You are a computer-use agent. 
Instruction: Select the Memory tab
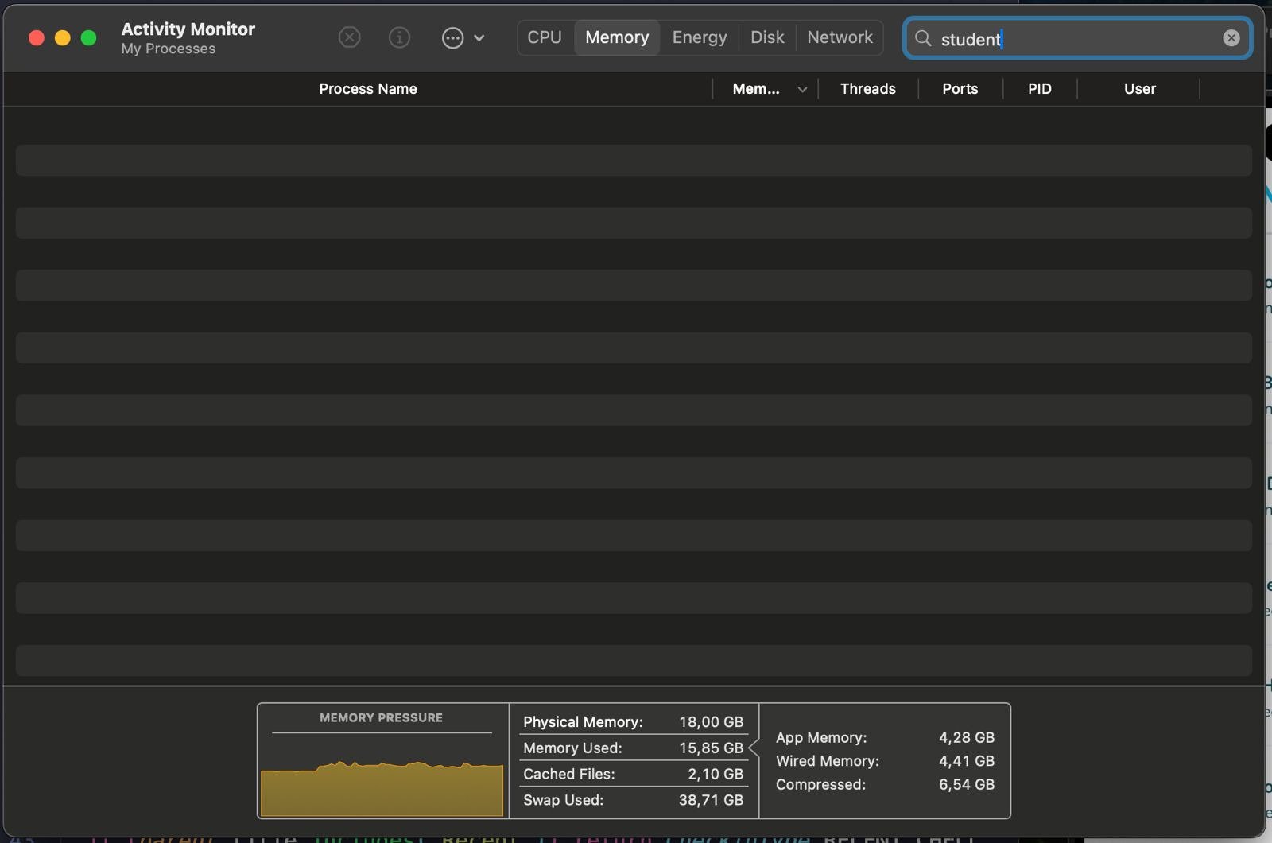click(x=617, y=37)
